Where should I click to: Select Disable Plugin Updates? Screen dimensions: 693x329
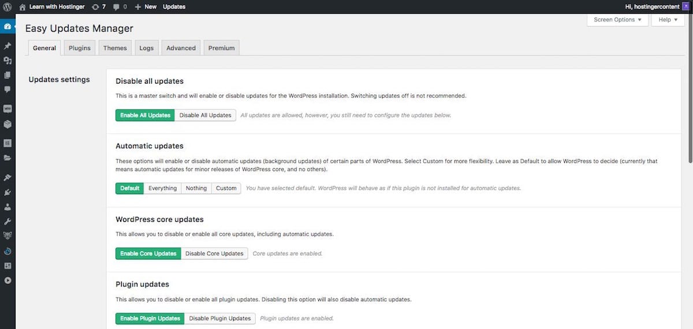point(220,319)
